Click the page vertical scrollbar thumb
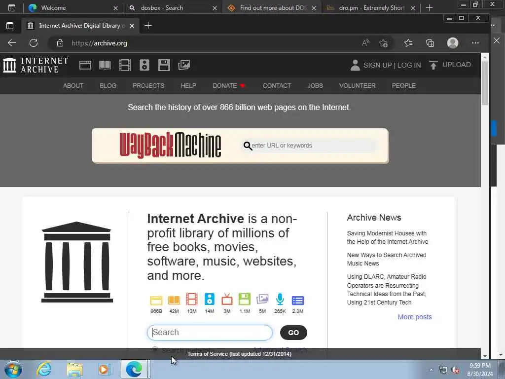Screen dimensions: 505x379 tap(485, 83)
